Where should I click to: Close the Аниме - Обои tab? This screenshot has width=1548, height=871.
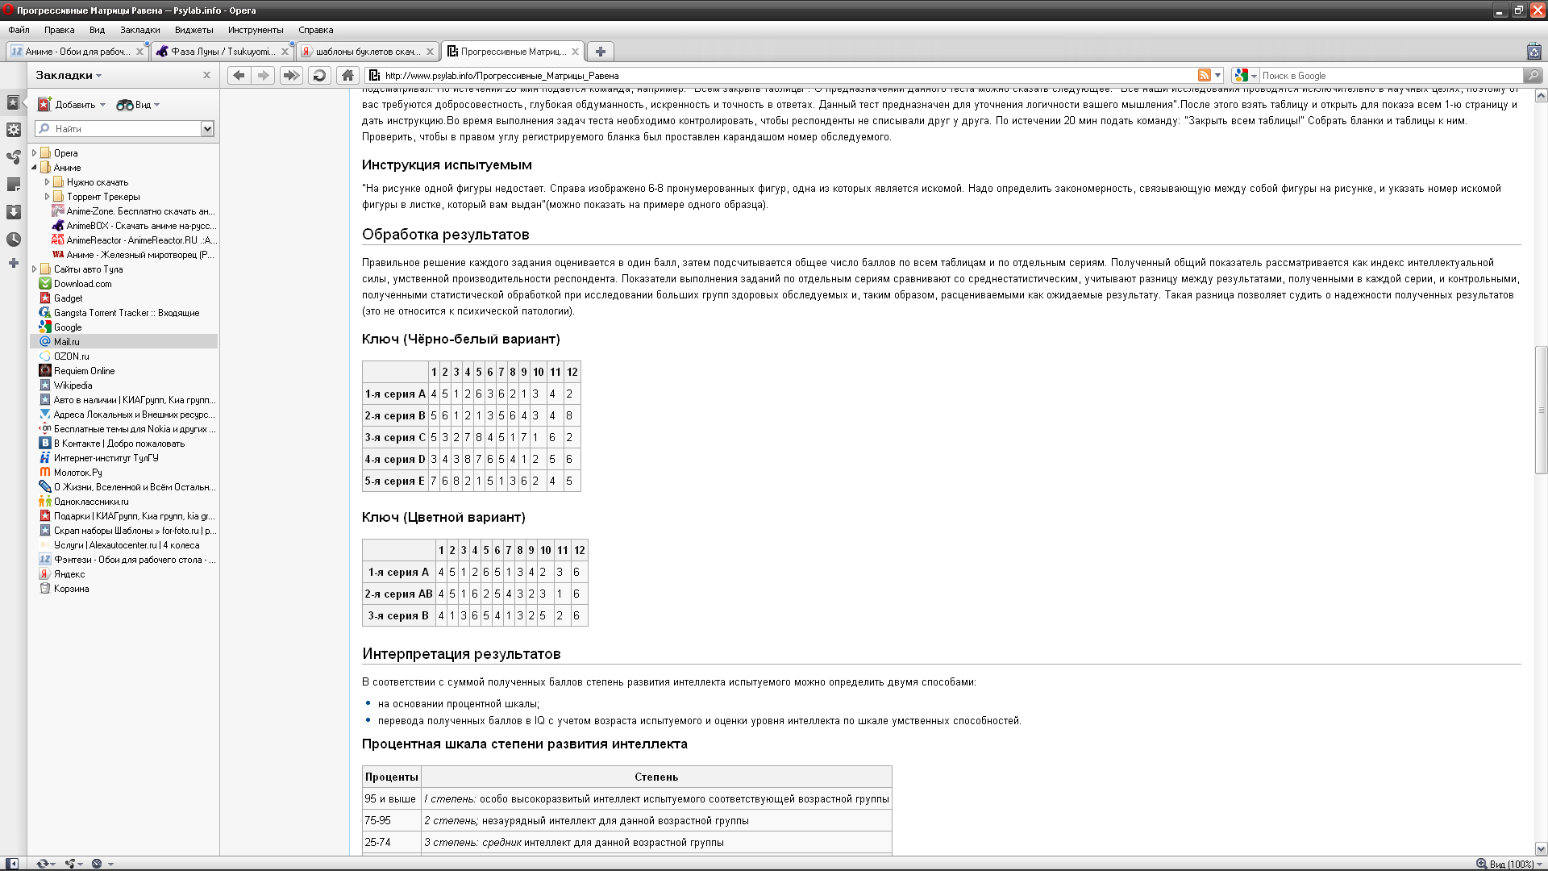(x=139, y=52)
